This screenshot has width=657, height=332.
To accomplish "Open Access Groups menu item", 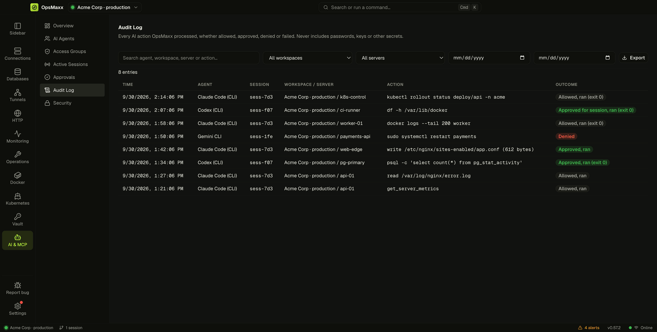I will click(x=72, y=51).
